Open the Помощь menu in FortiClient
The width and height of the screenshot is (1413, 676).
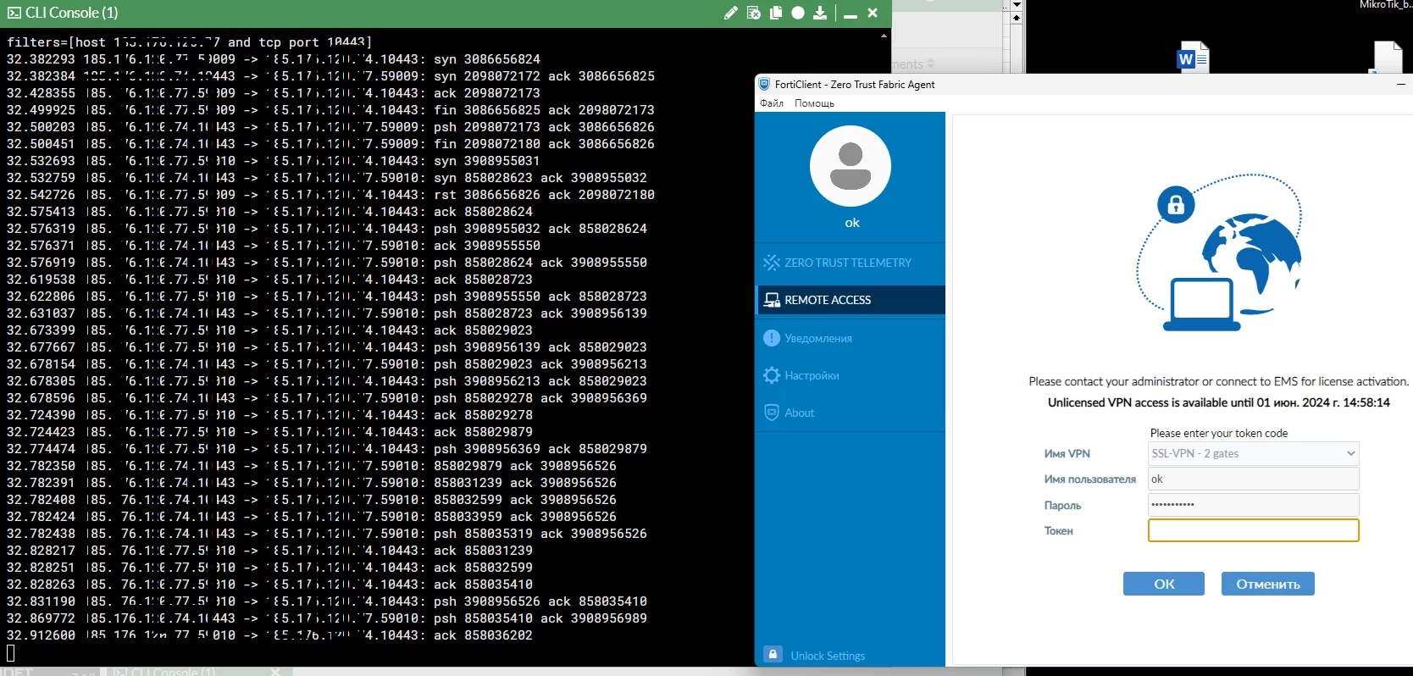[814, 103]
